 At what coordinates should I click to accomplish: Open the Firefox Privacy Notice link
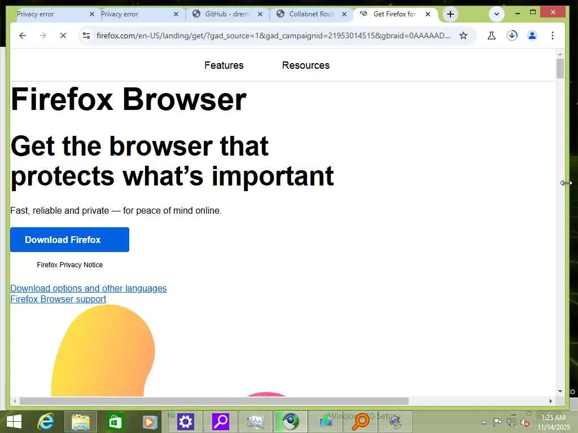69,265
